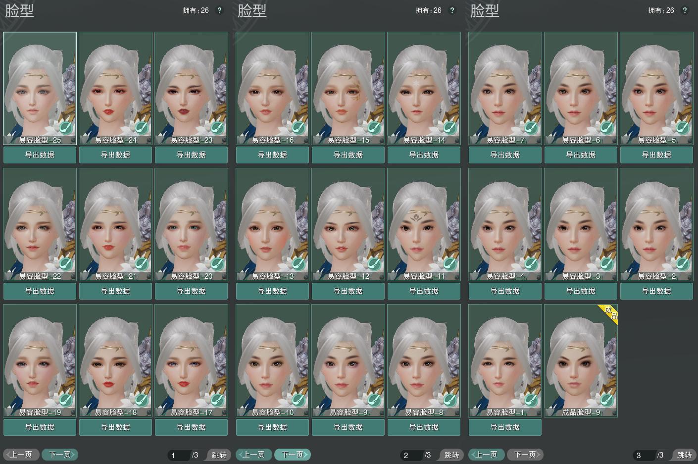Focus the page number field showing 3
The width and height of the screenshot is (698, 464).
click(x=644, y=455)
